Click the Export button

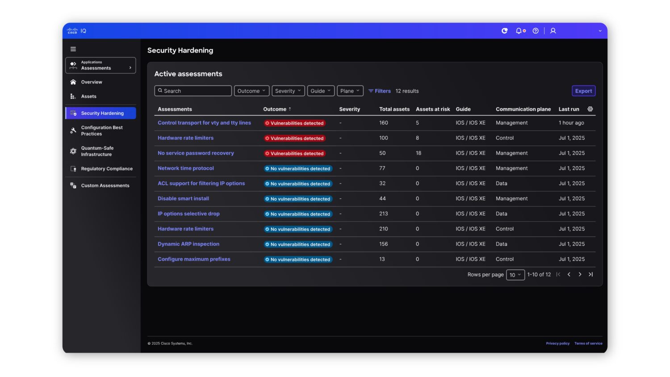(x=583, y=91)
